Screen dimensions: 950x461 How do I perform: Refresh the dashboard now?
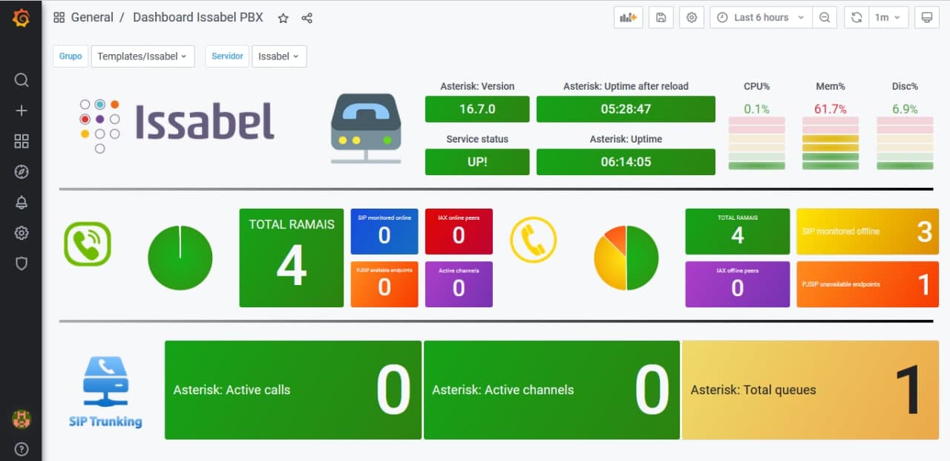856,17
